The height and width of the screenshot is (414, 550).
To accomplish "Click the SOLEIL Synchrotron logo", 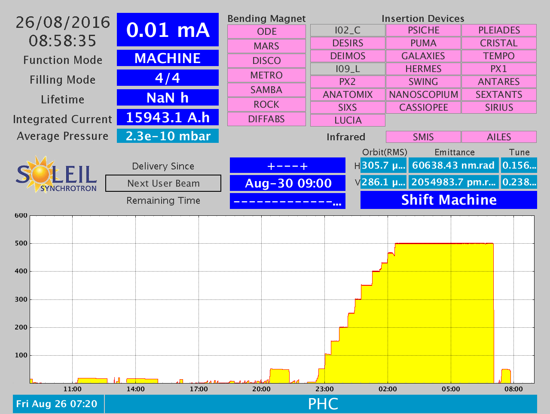I will [56, 175].
